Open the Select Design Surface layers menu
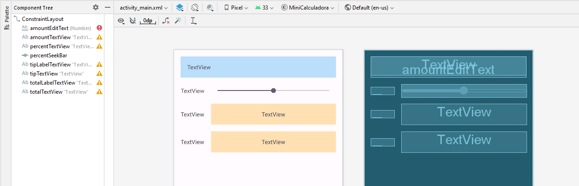This screenshot has width=579, height=186. click(x=180, y=8)
